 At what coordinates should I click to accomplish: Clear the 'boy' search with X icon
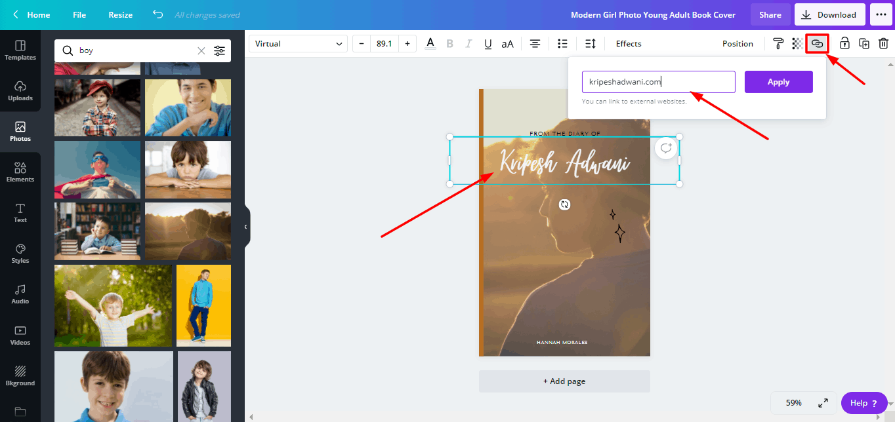click(x=201, y=50)
